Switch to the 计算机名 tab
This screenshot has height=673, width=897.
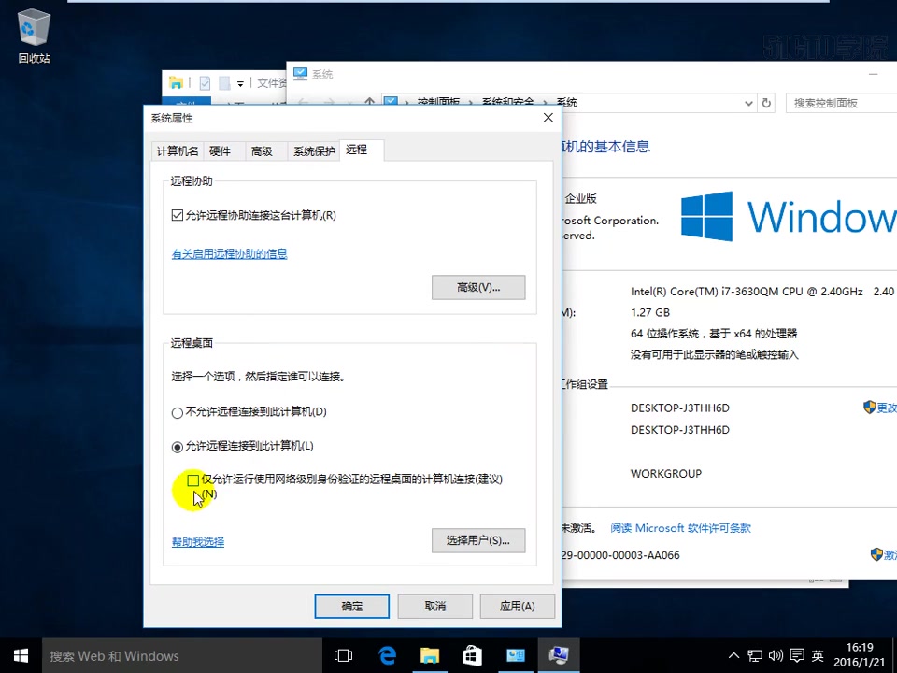tap(178, 151)
